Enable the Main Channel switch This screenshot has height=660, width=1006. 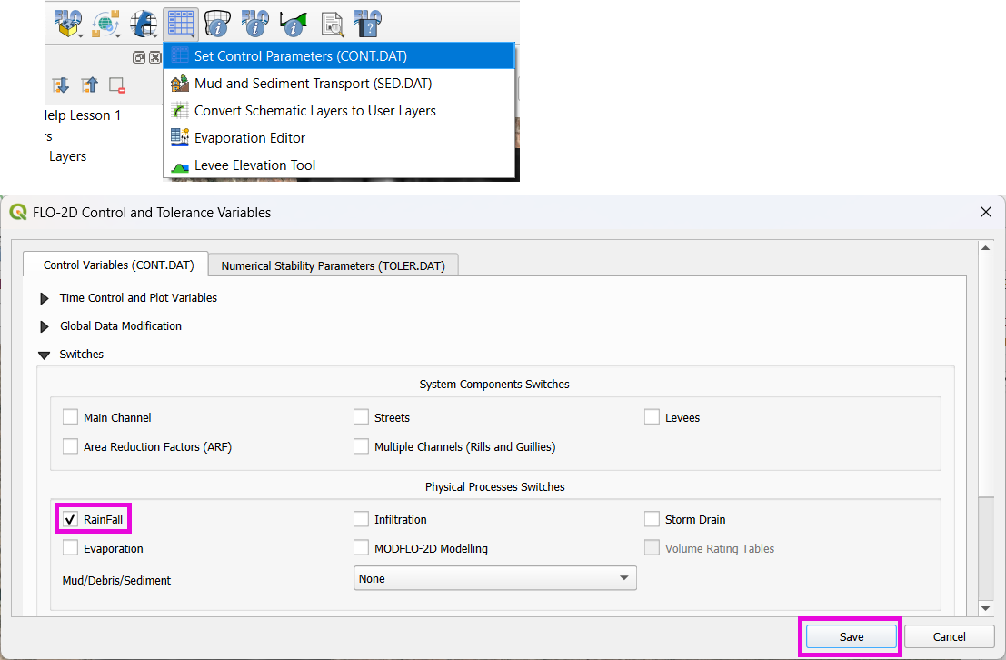click(71, 417)
